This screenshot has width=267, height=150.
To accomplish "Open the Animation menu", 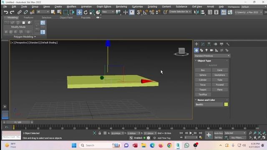I will pyautogui.click(x=86, y=7).
